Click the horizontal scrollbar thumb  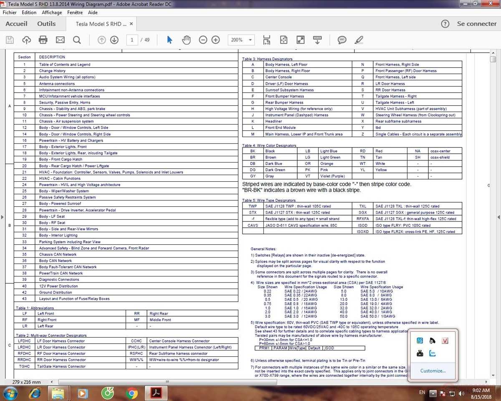[167, 382]
